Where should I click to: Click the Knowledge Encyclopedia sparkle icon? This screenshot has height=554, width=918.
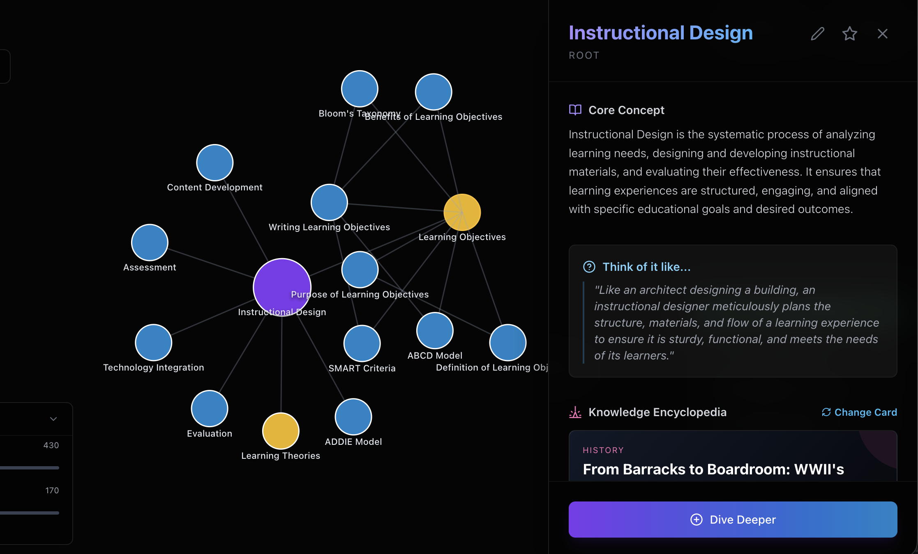(575, 412)
